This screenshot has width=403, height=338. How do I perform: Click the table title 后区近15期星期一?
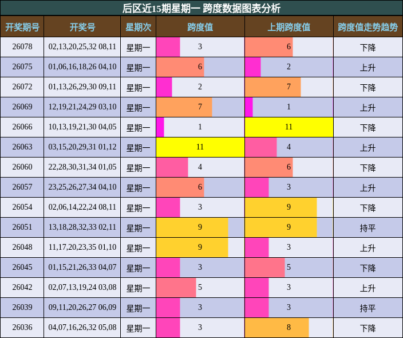(x=161, y=9)
